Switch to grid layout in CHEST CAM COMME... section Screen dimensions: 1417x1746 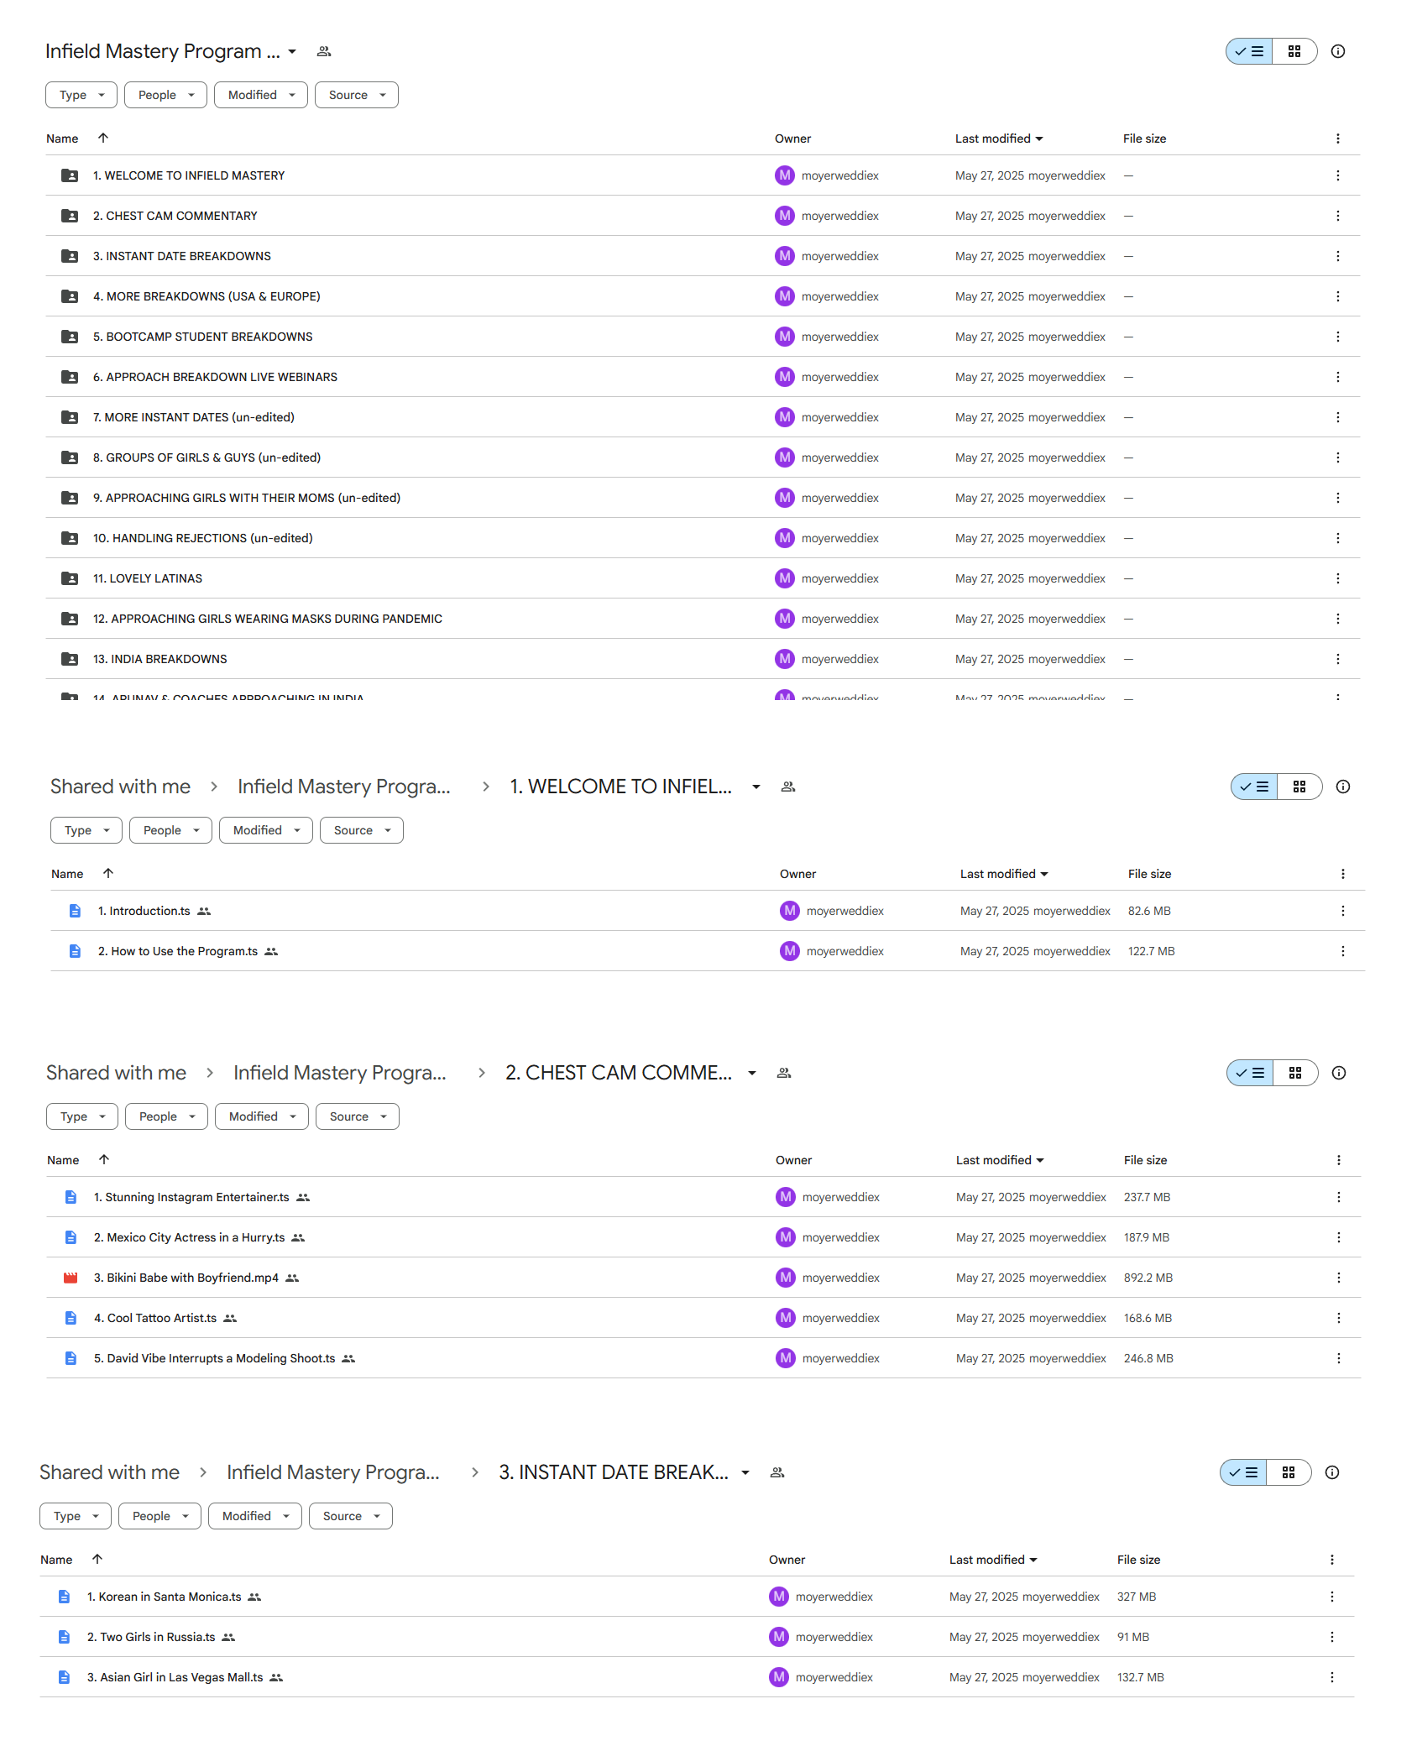(x=1295, y=1073)
